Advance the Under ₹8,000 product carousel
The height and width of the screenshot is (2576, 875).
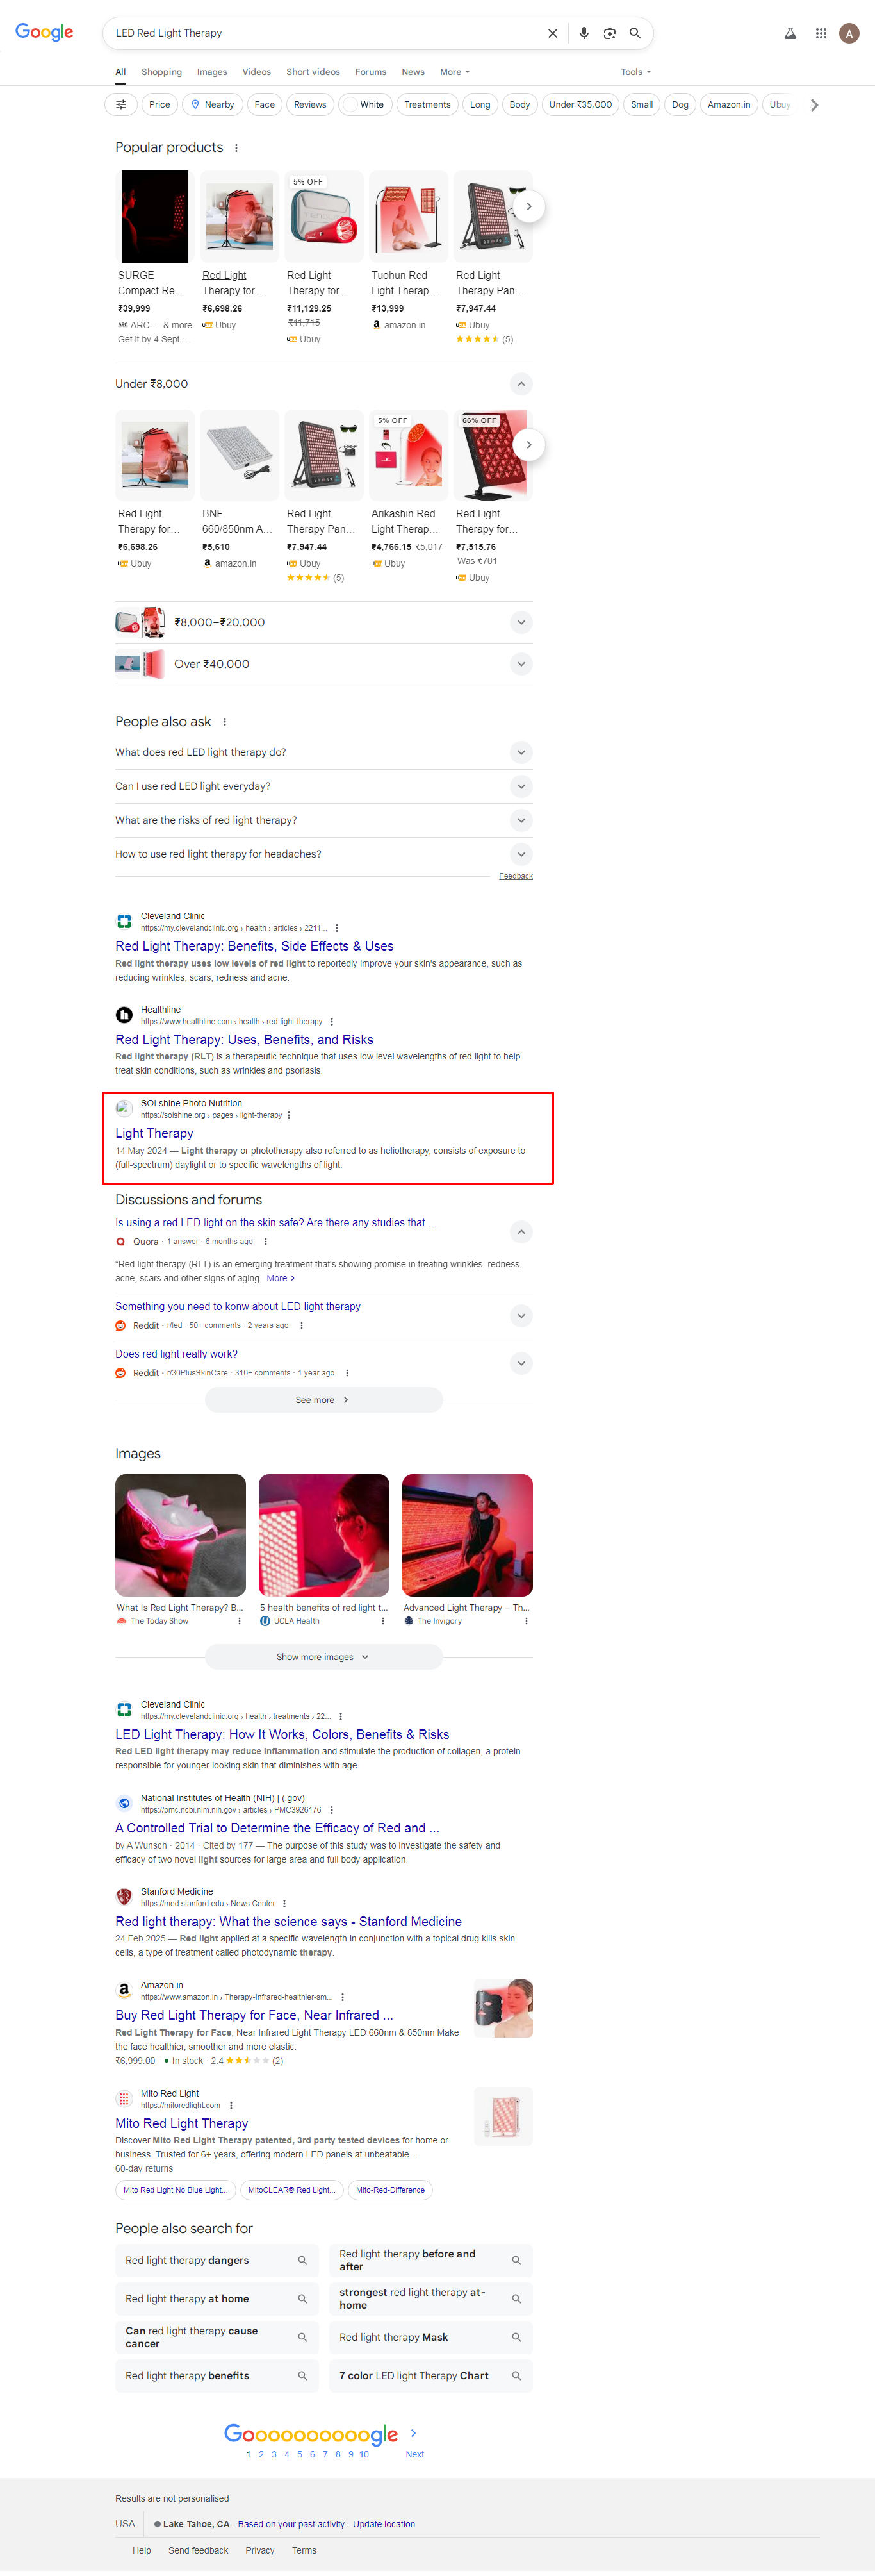click(528, 445)
